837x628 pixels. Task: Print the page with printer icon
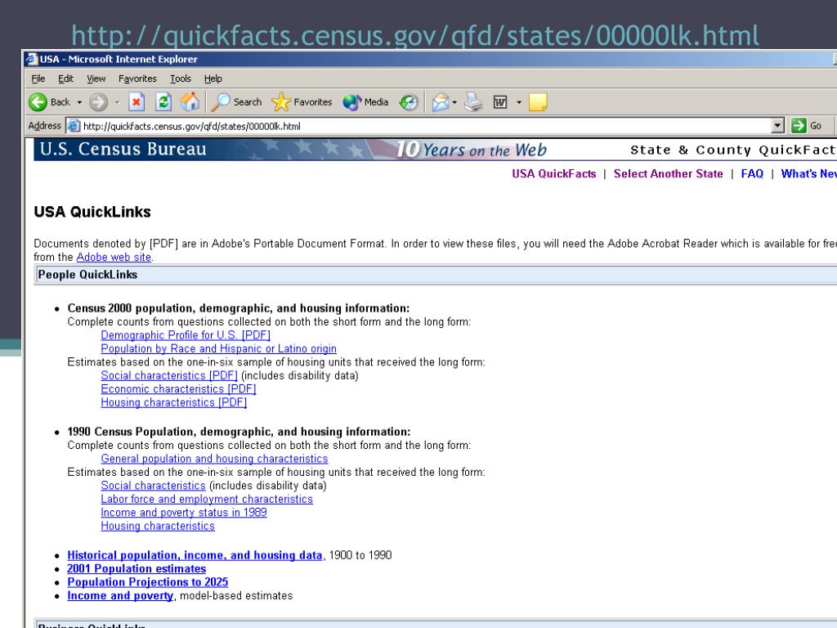473,102
